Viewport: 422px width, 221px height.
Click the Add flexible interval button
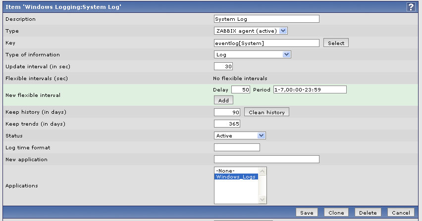click(x=223, y=100)
